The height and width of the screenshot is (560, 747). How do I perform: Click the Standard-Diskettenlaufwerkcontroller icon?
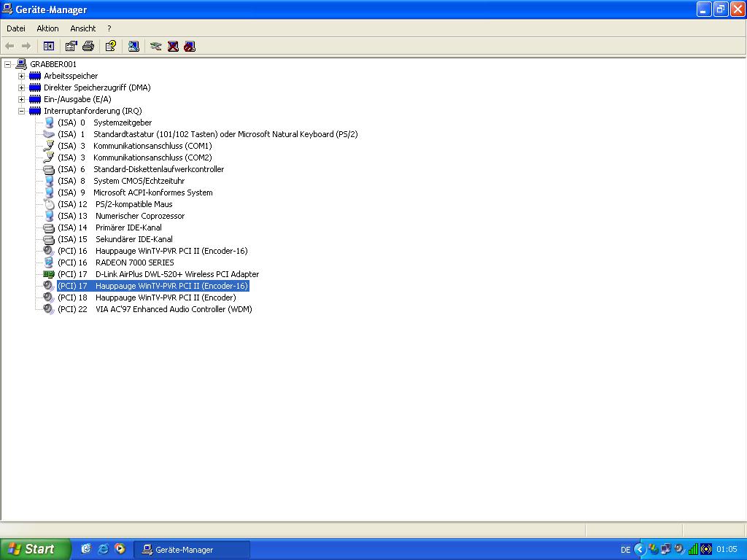(x=49, y=169)
